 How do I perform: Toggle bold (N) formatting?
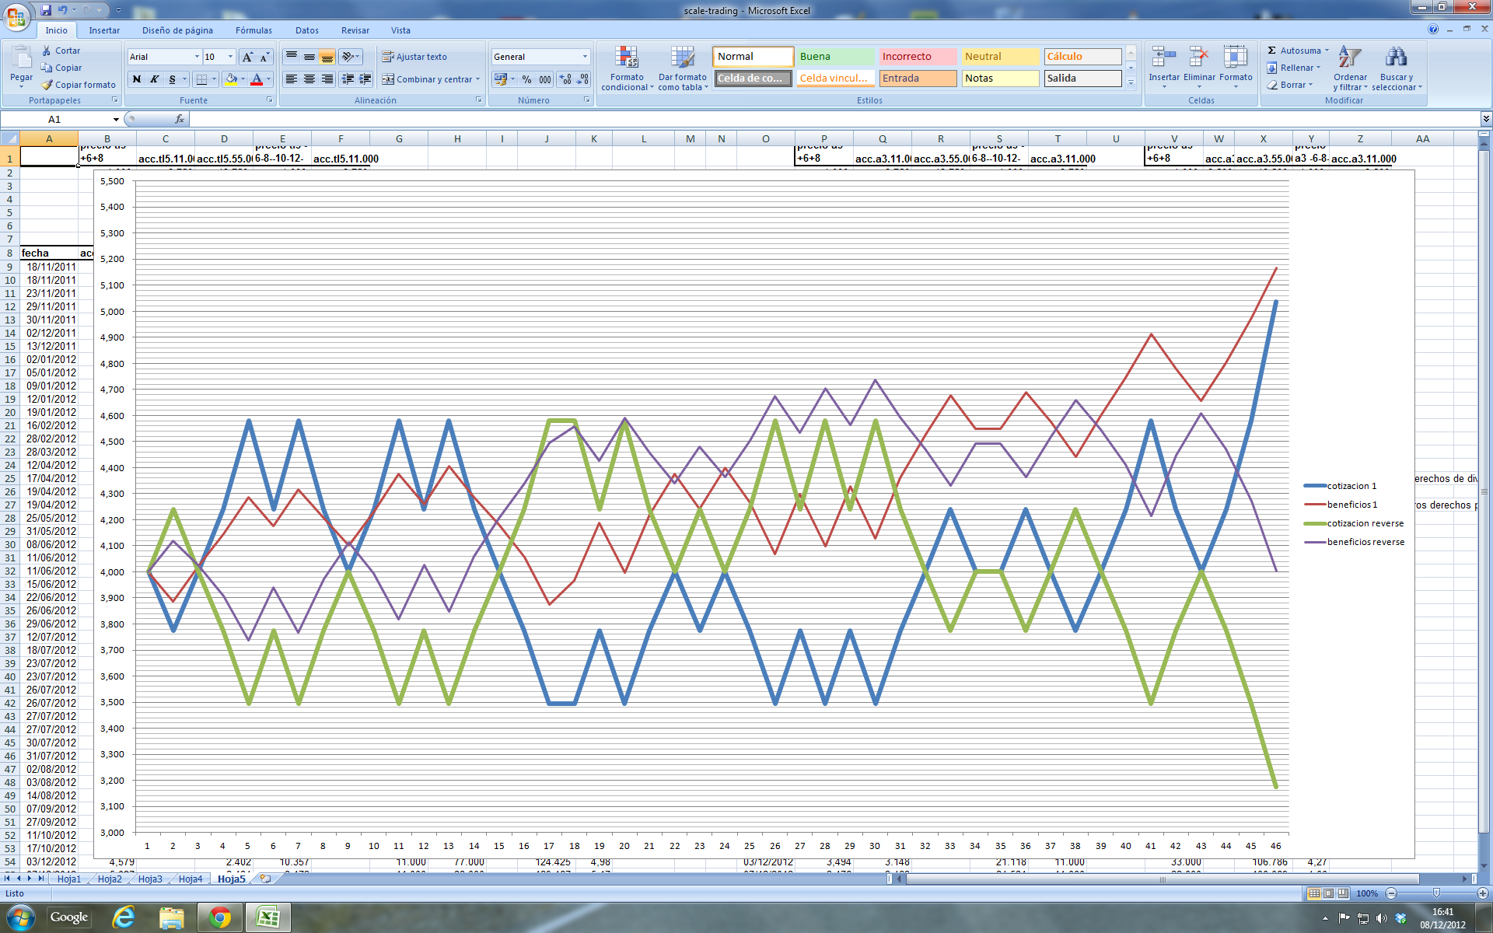137,79
